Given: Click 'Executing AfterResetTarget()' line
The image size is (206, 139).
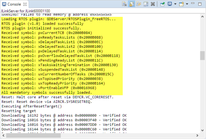Looking at the screenshot, I should click(x=31, y=106).
